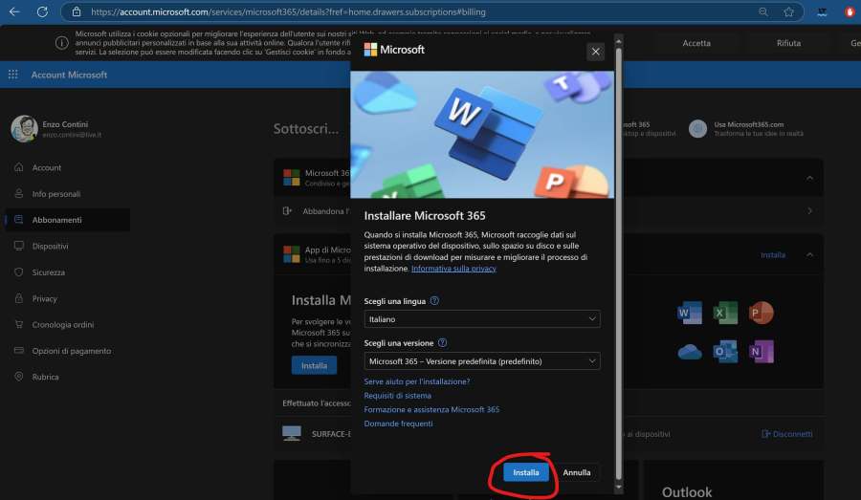Click the OneNote app icon
The image size is (861, 500).
tap(762, 352)
